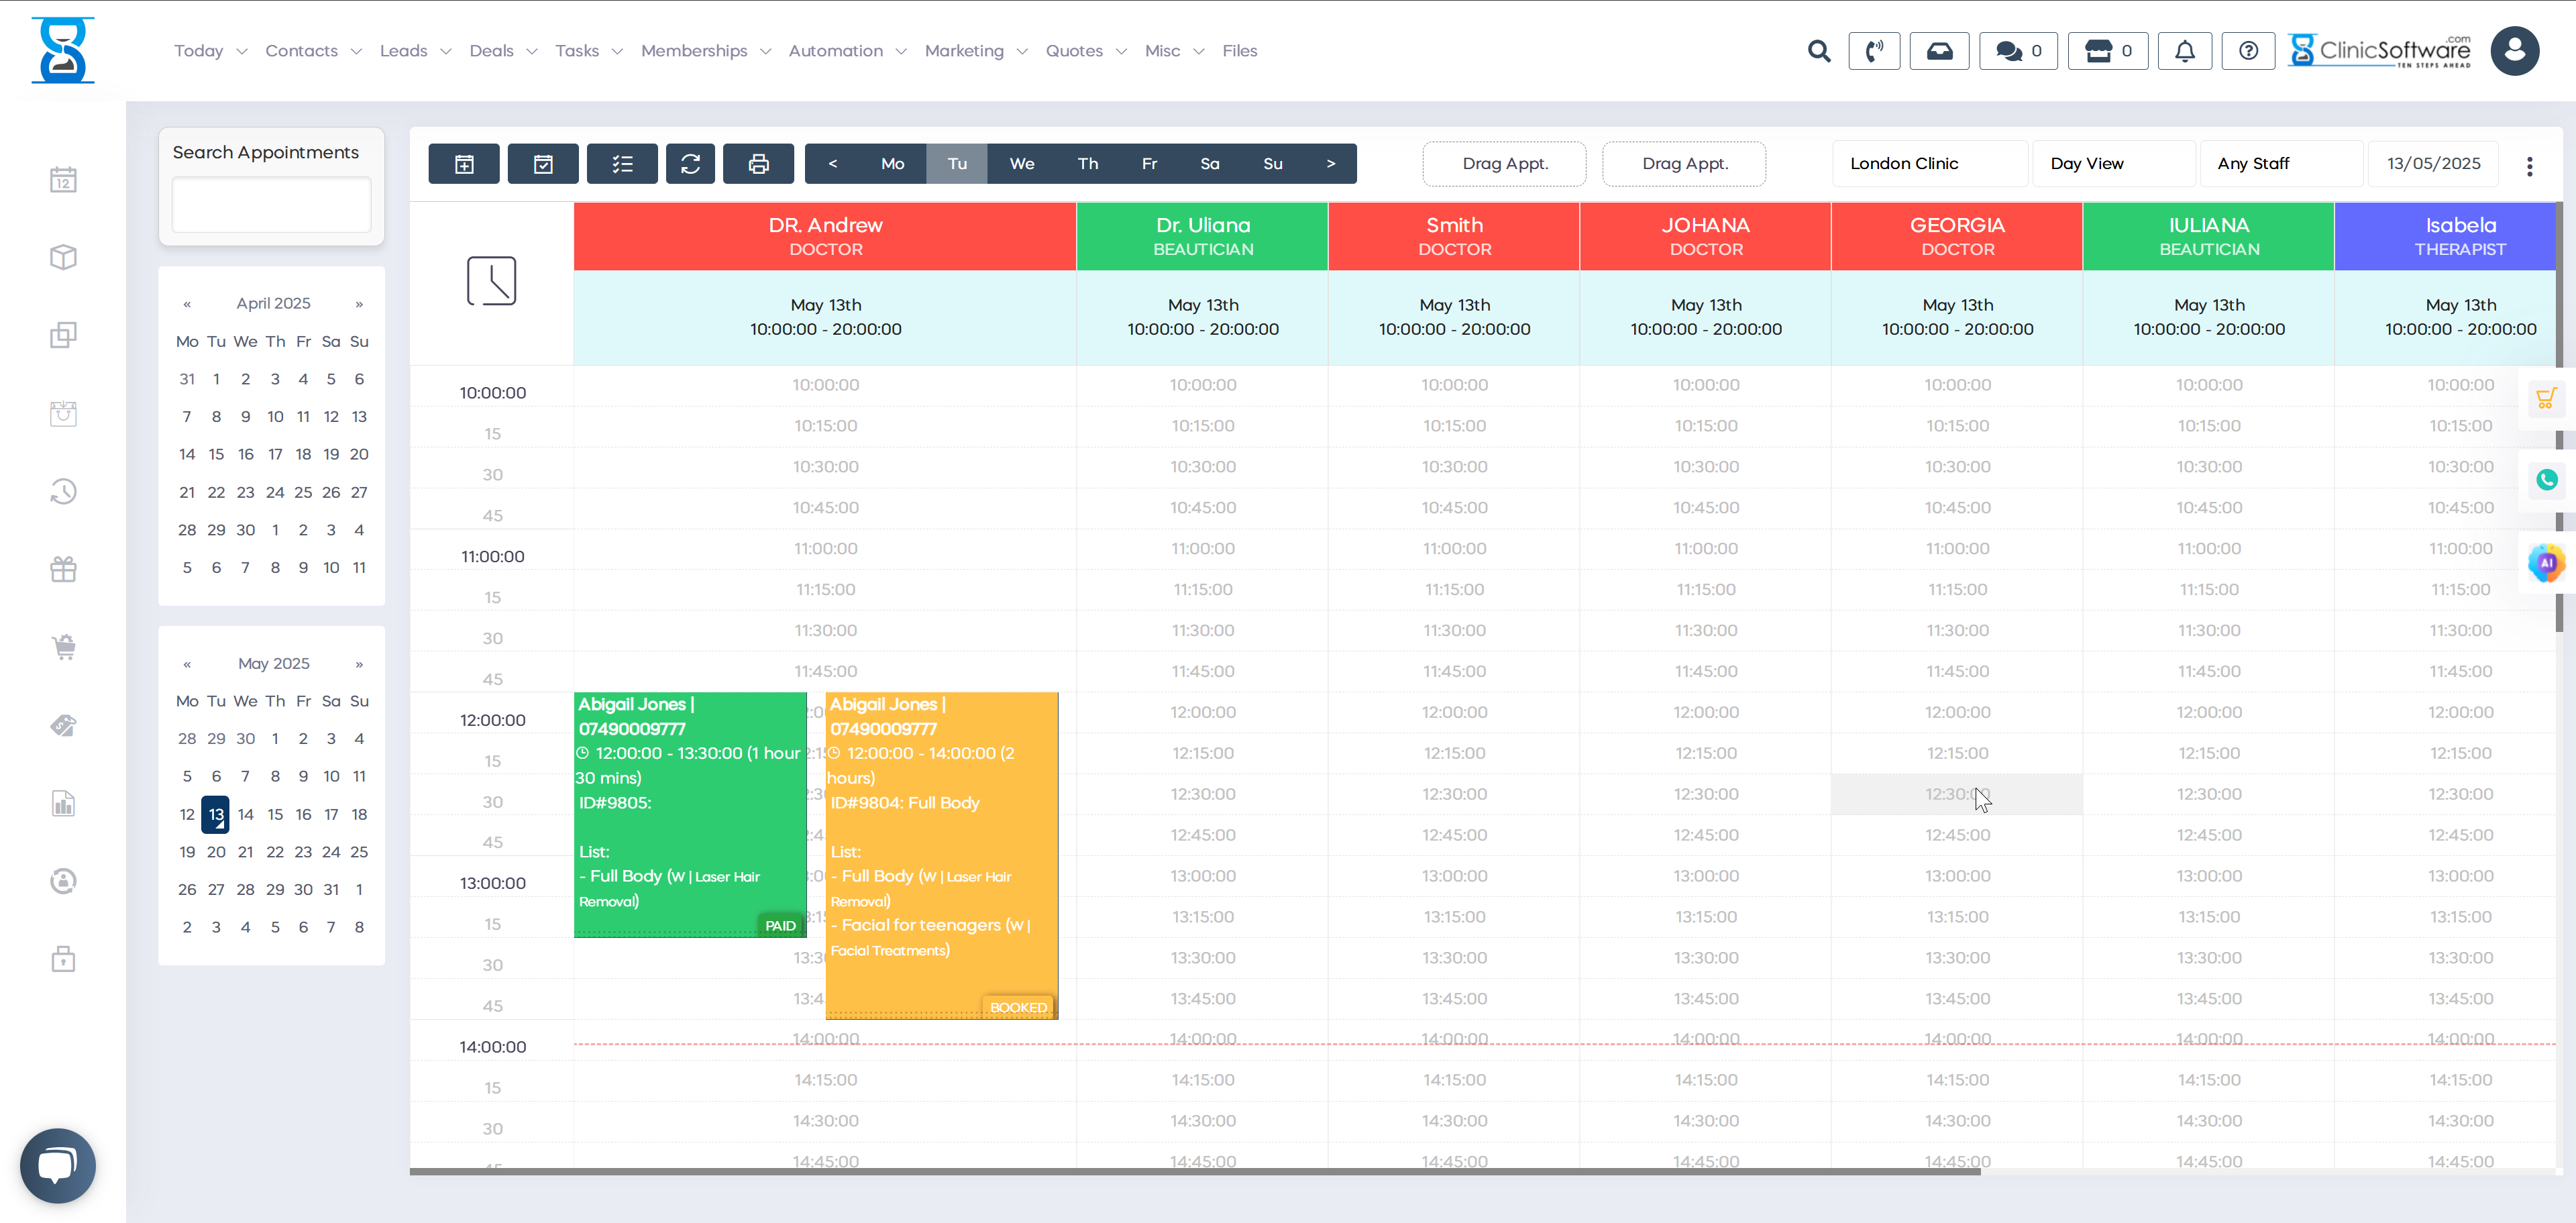Switch the calendar to Wednesday (We)

pyautogui.click(x=1022, y=163)
